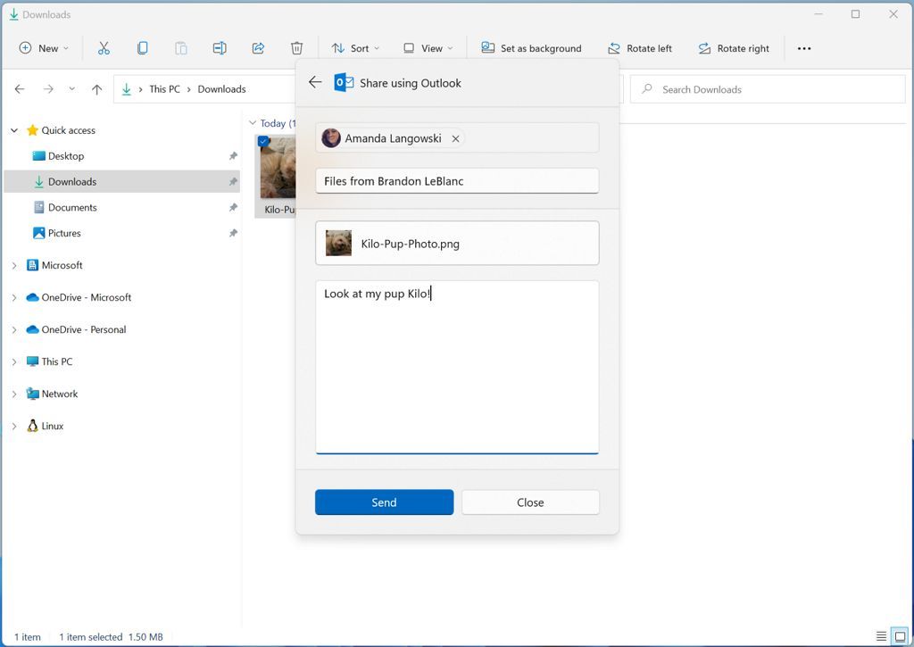Activate the Rename icon in the toolbar
914x647 pixels.
tap(220, 47)
